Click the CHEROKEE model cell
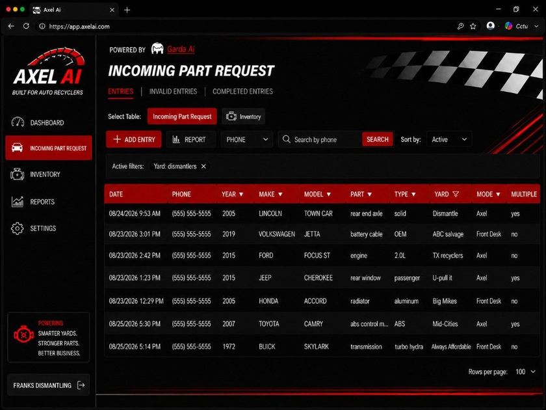Screen dimensions: 546x410 [318, 277]
